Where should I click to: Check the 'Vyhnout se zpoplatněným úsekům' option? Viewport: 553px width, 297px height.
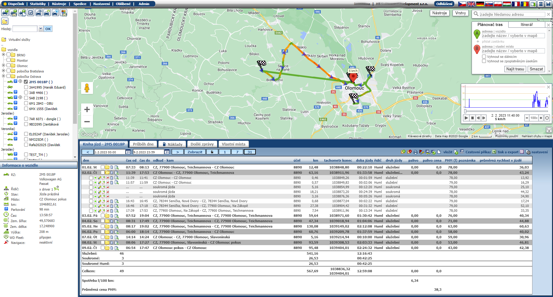(484, 61)
